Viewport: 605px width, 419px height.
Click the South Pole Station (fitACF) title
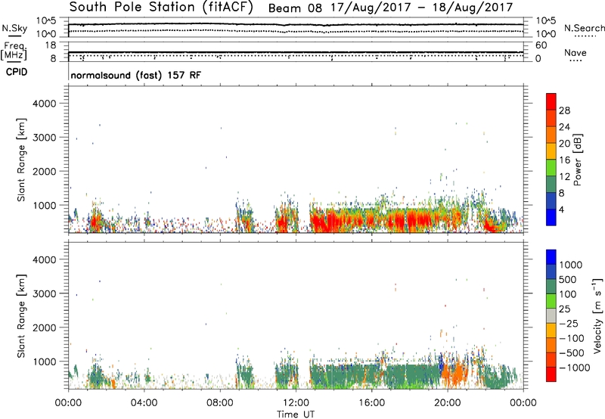(161, 8)
